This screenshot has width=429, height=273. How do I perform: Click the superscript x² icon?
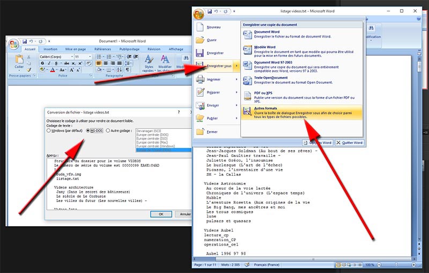[80, 63]
